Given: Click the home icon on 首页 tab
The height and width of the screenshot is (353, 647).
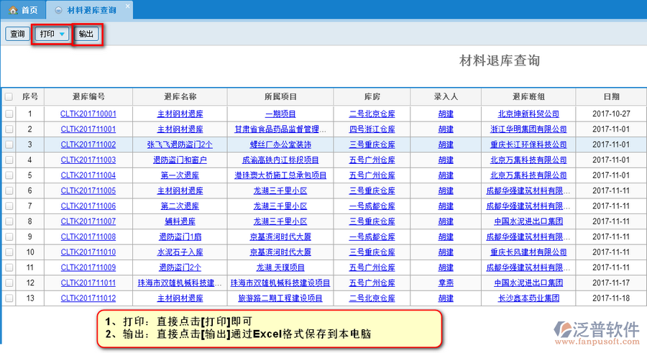Looking at the screenshot, I should pyautogui.click(x=12, y=10).
